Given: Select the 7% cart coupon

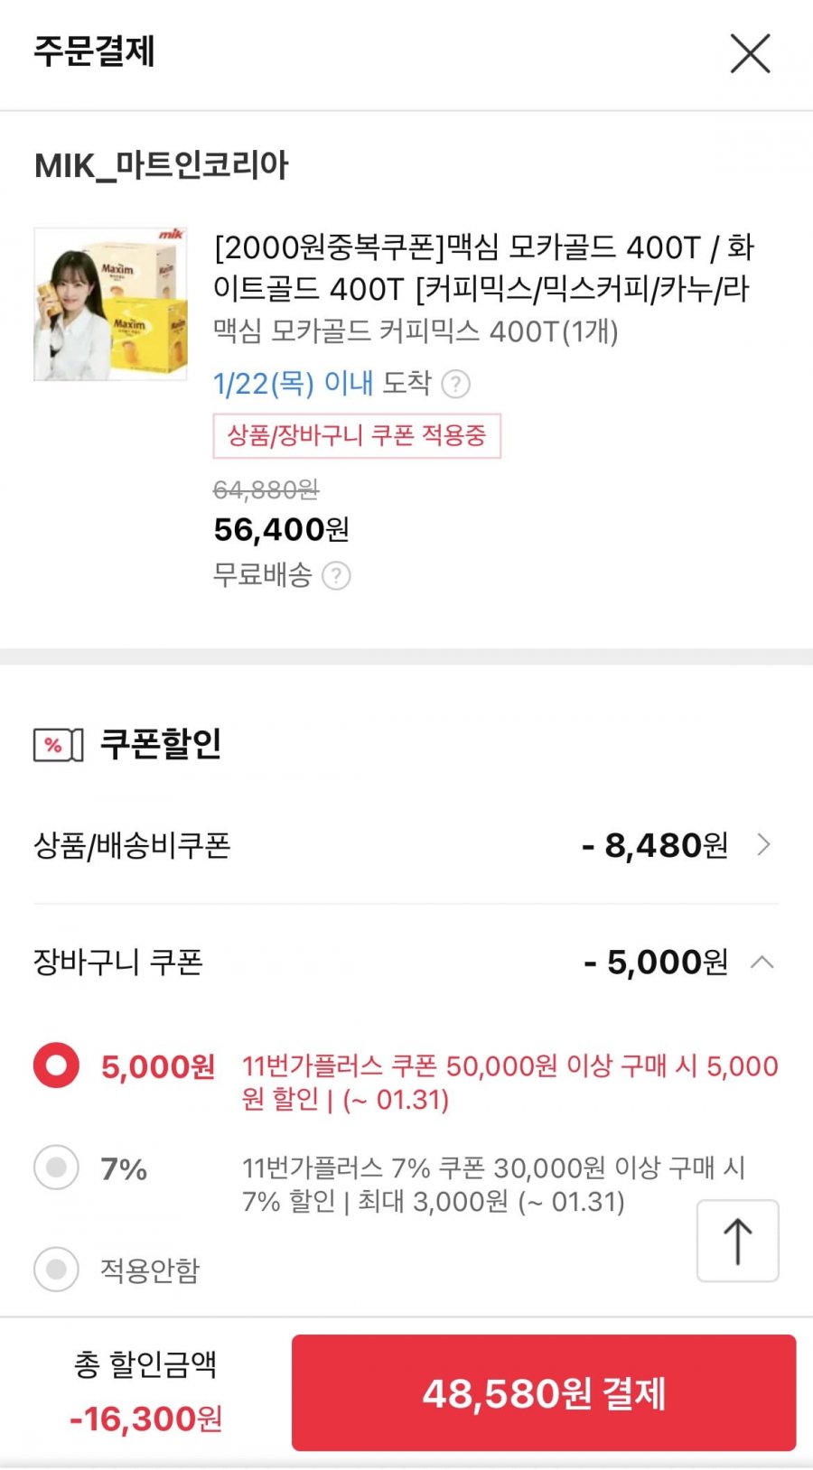Looking at the screenshot, I should (x=57, y=1168).
